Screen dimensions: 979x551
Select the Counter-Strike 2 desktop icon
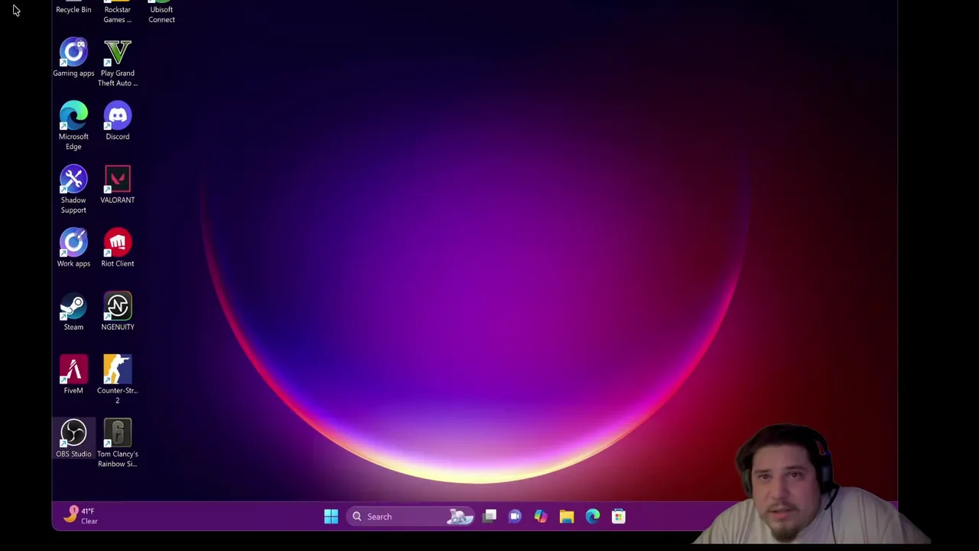pos(117,380)
